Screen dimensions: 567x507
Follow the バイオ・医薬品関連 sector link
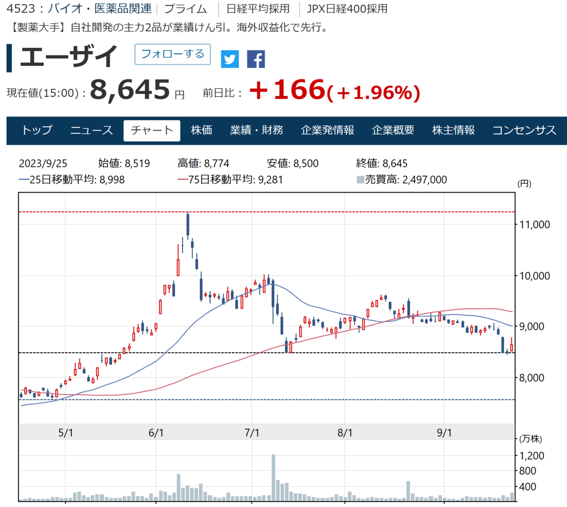coord(100,8)
